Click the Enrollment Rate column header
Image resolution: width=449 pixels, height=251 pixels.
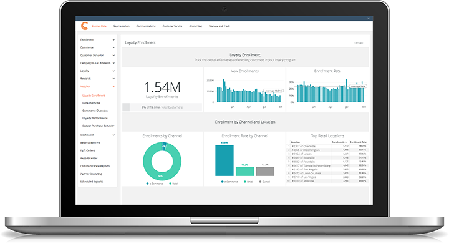point(358,142)
